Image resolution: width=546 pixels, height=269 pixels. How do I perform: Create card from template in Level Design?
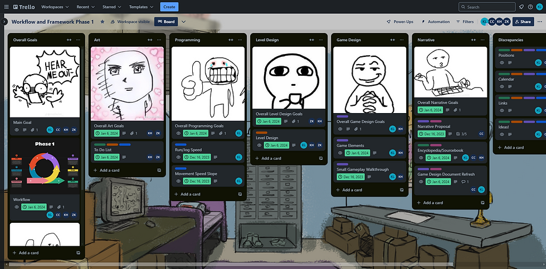coord(321,158)
